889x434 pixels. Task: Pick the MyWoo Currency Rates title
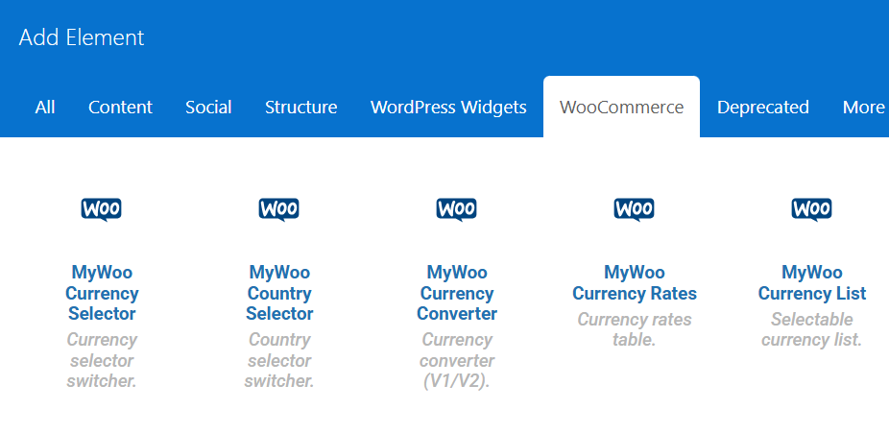point(635,283)
